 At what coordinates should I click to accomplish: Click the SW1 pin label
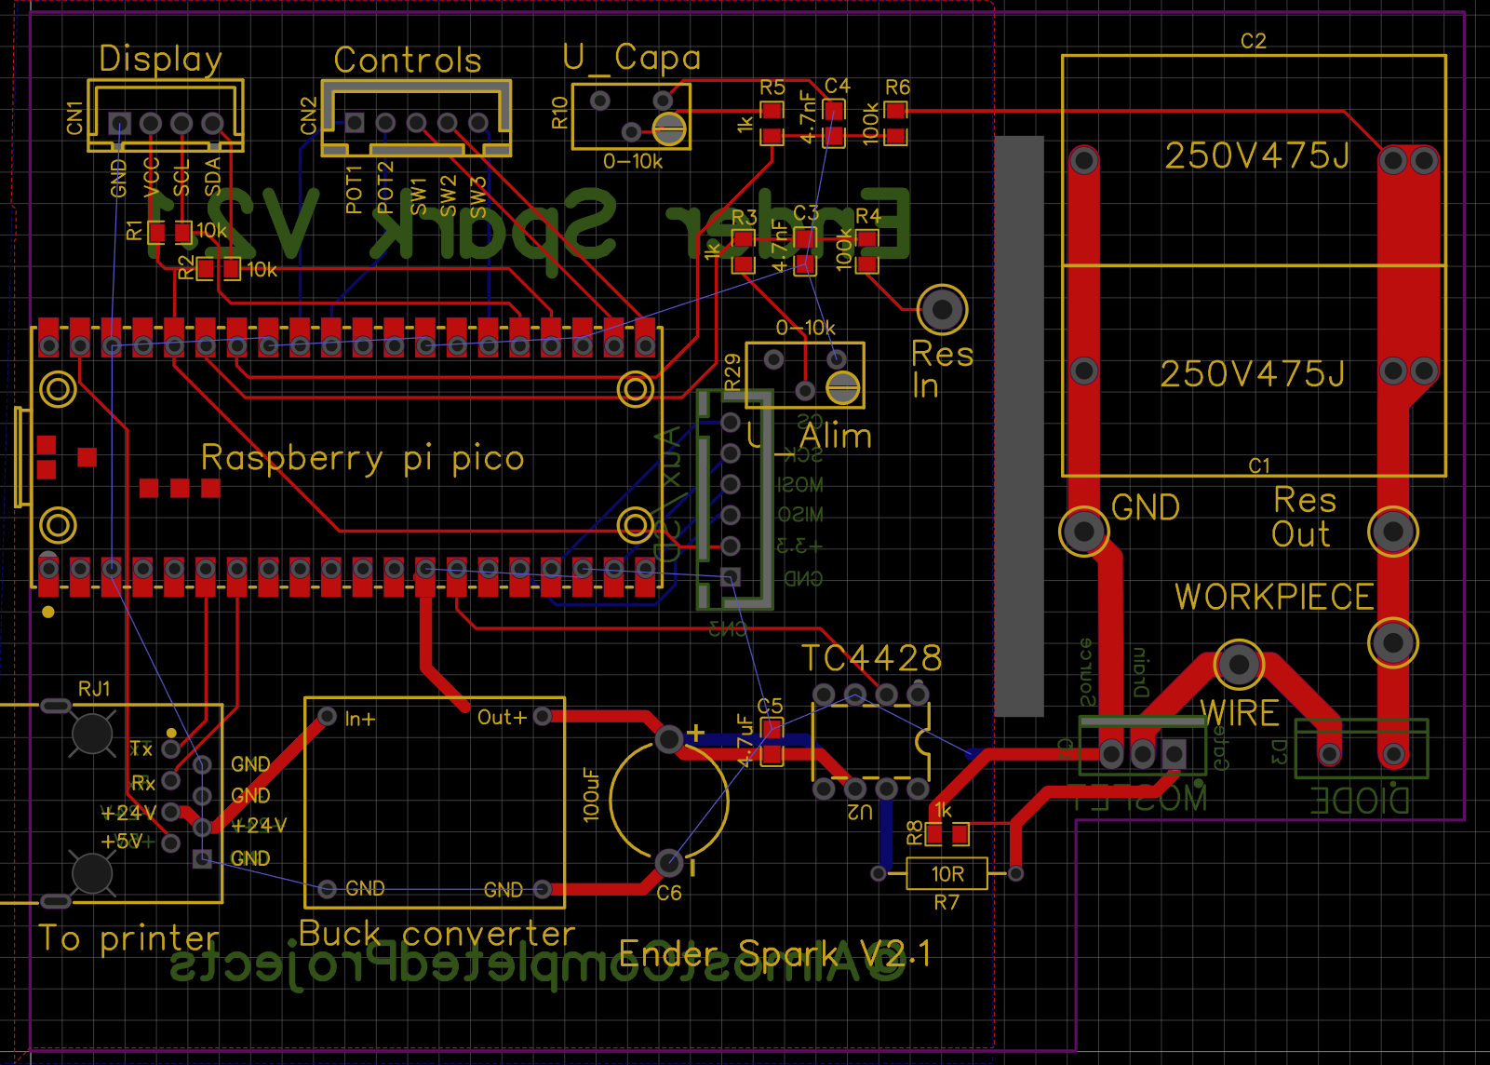click(x=419, y=196)
